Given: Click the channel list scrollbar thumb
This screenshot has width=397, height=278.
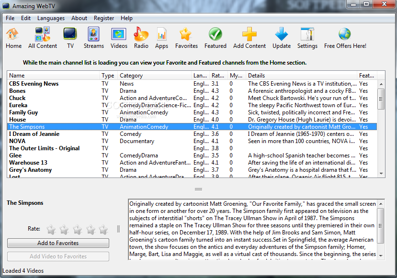Looking at the screenshot, I should [381, 99].
